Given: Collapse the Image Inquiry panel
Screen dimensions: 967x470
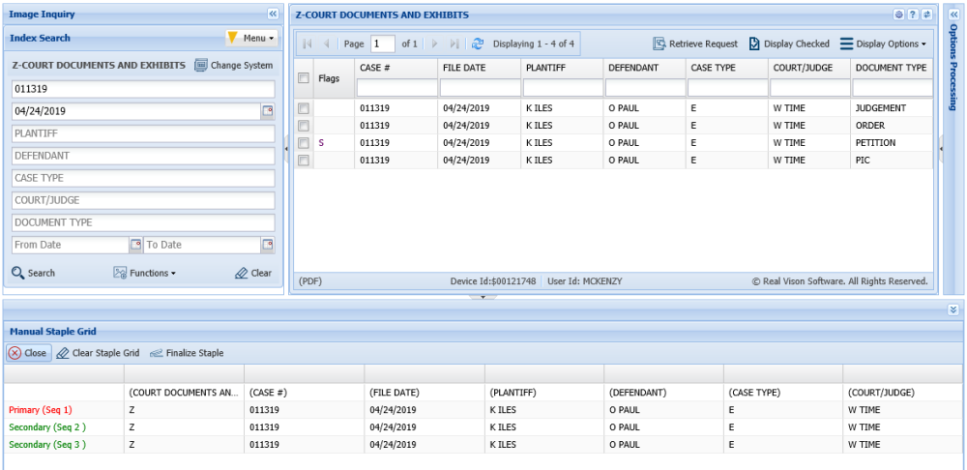Looking at the screenshot, I should tap(272, 15).
